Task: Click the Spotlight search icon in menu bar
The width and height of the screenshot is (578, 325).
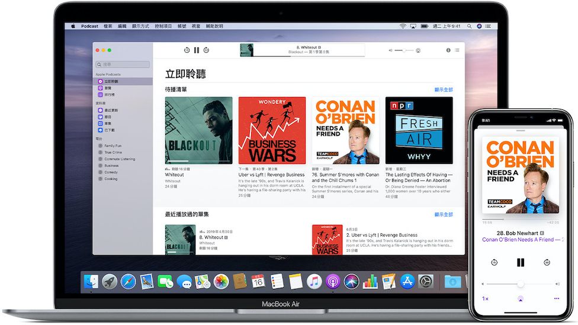Action: coord(469,26)
